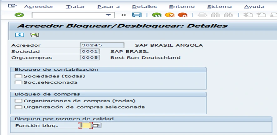Toggle Organización de compras seleccionada
This screenshot has height=135, width=277.
click(x=18, y=107)
